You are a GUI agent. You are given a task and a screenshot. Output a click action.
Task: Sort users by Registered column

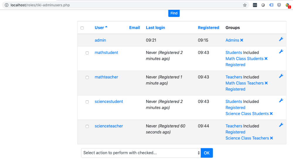(209, 27)
